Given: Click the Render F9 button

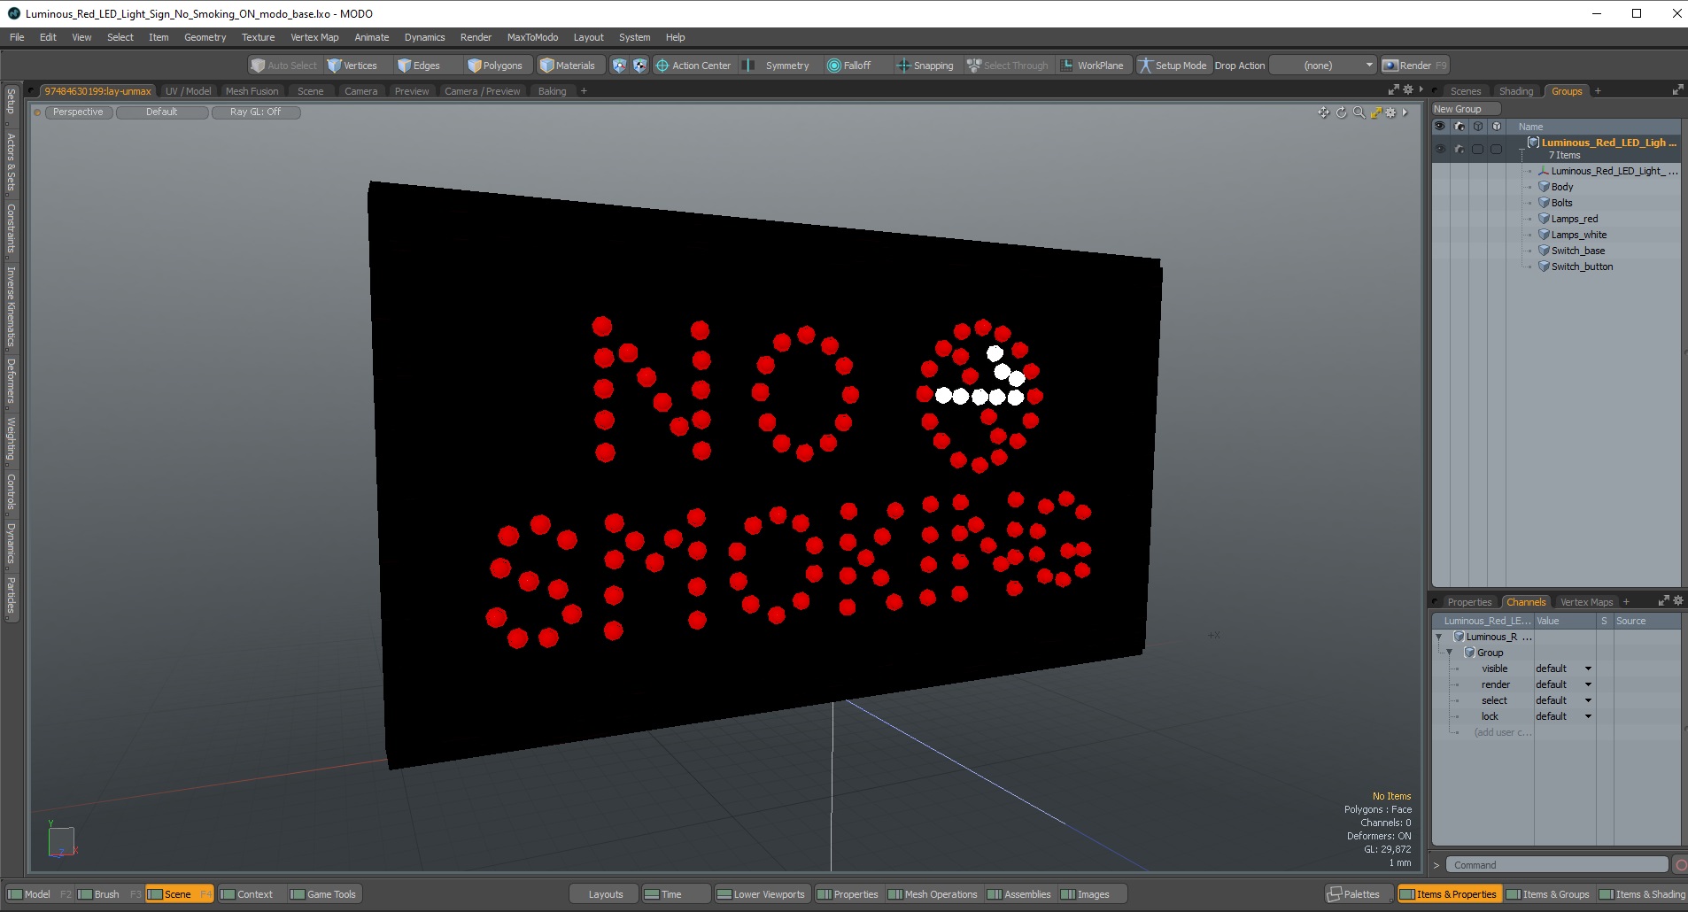Looking at the screenshot, I should [1414, 66].
